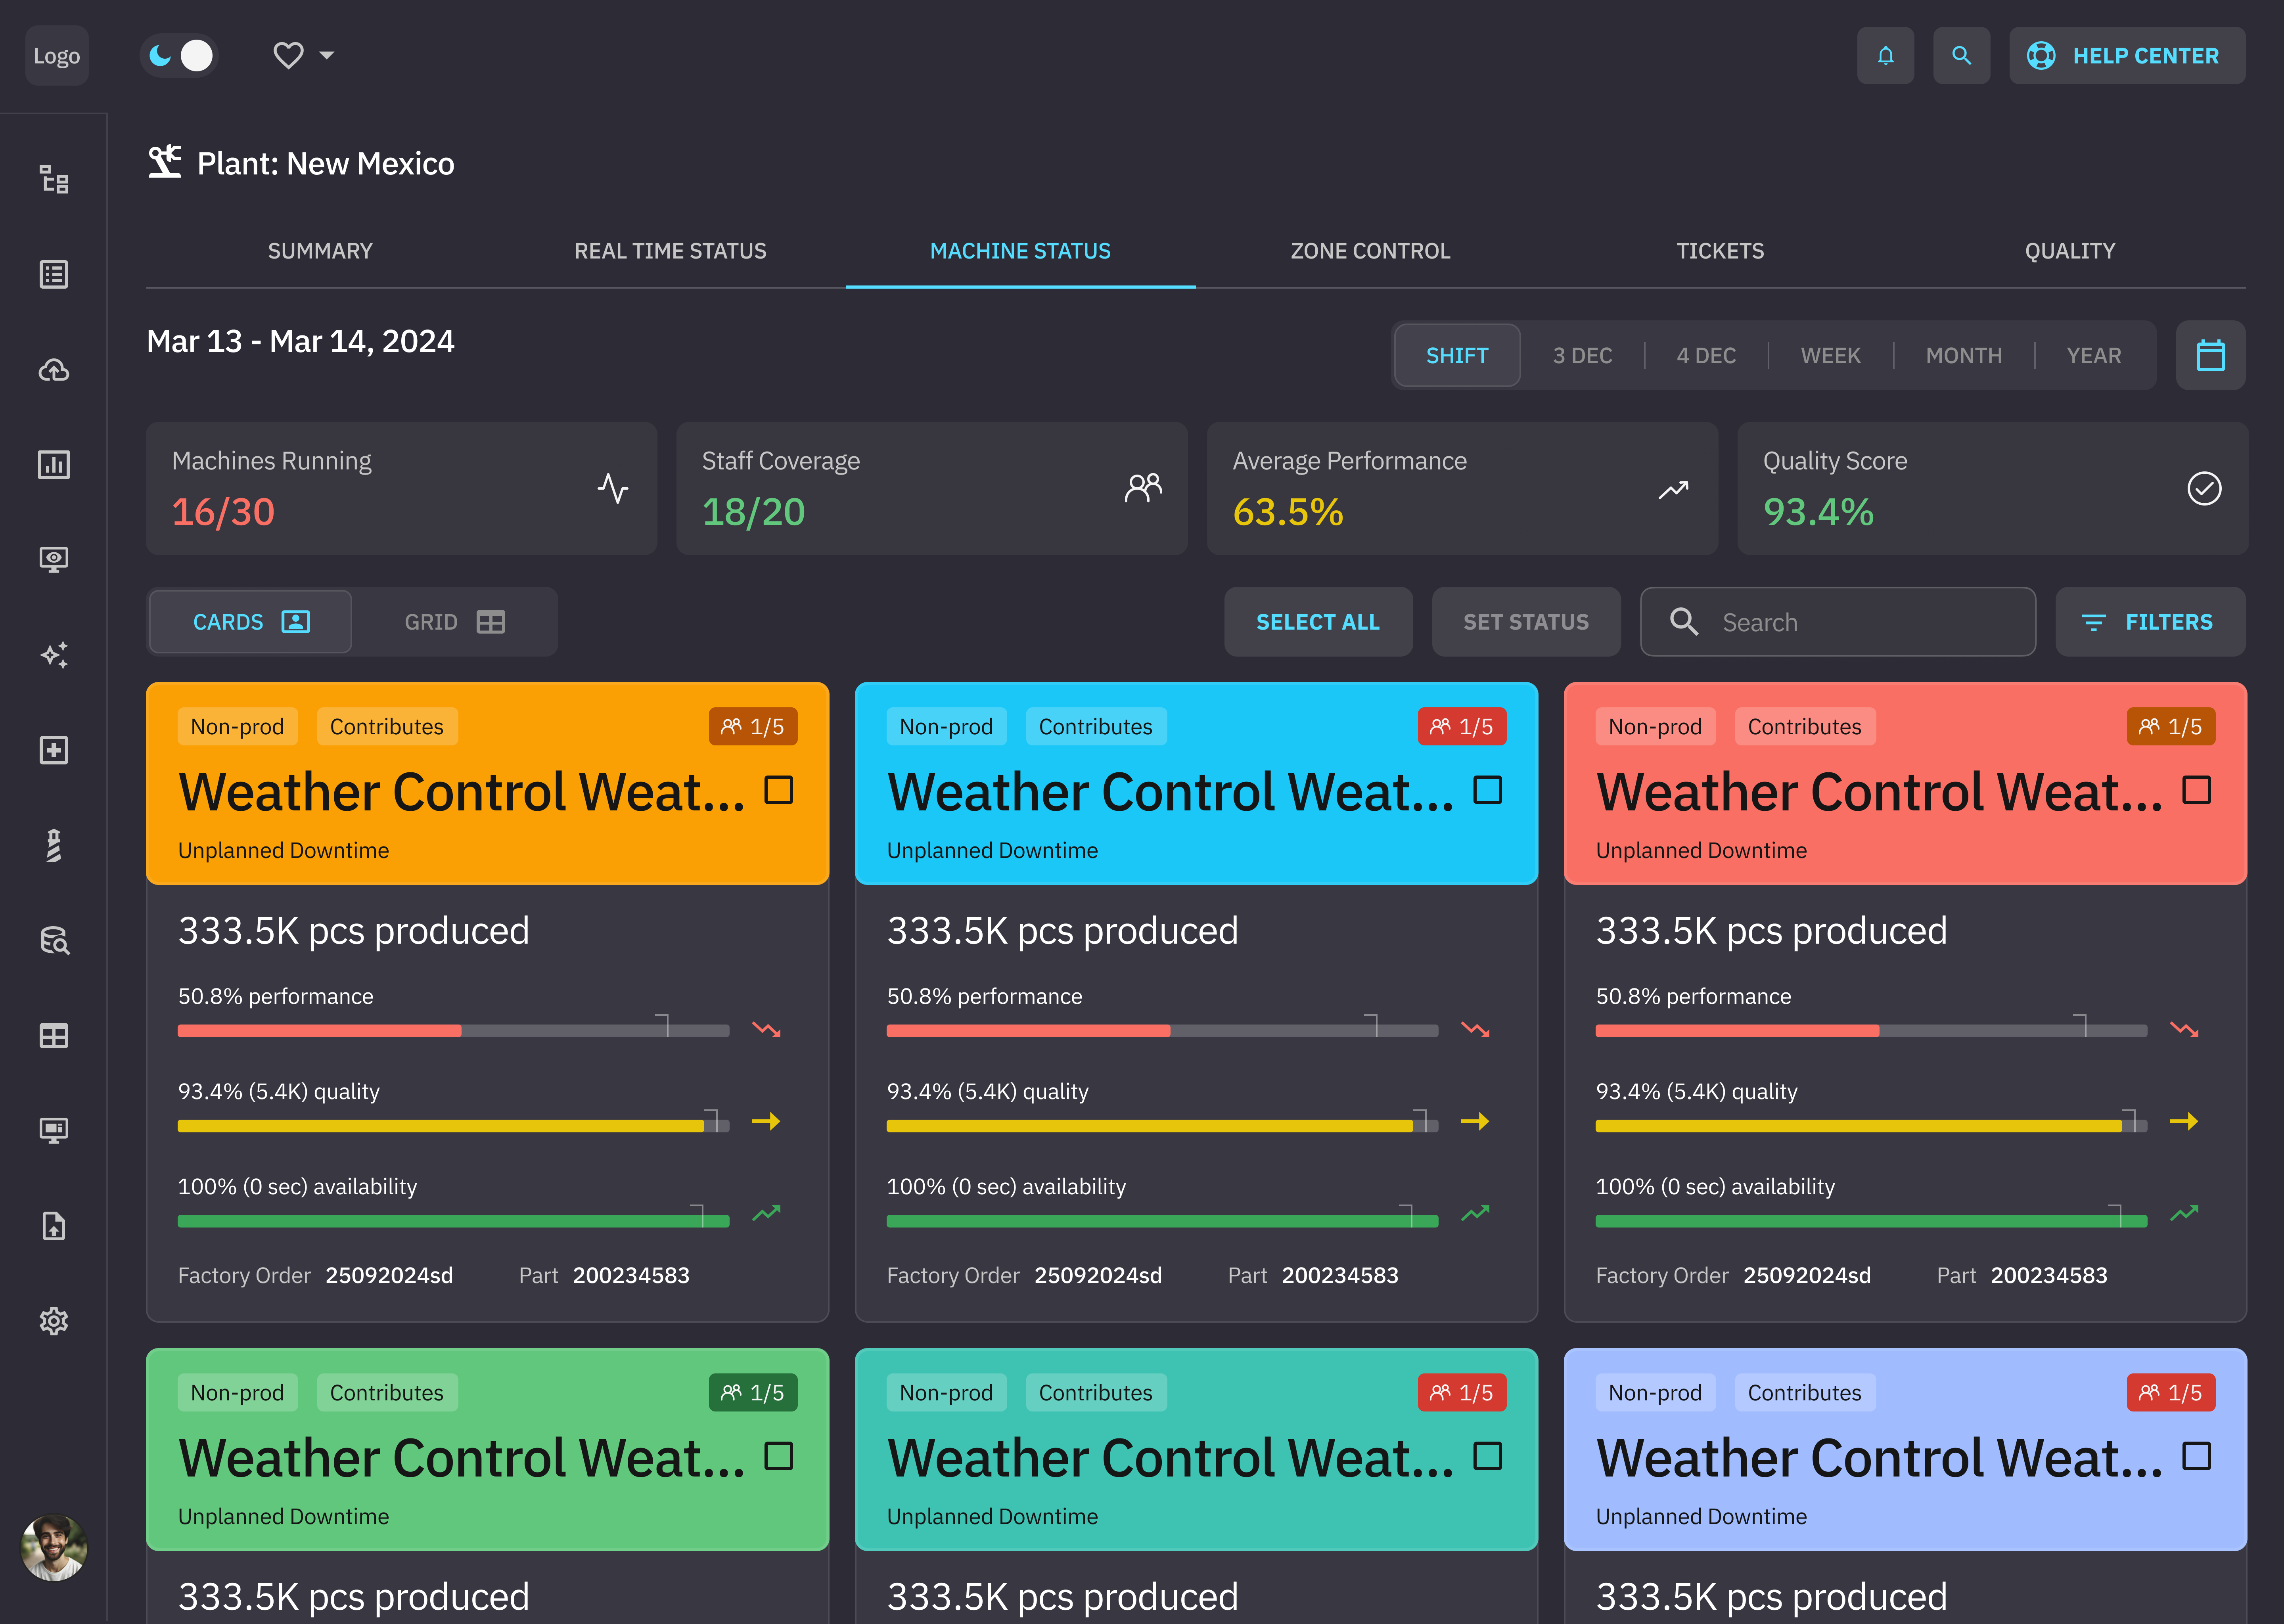Click the notification bell icon
Viewport: 2284px width, 1624px height.
pos(1885,56)
